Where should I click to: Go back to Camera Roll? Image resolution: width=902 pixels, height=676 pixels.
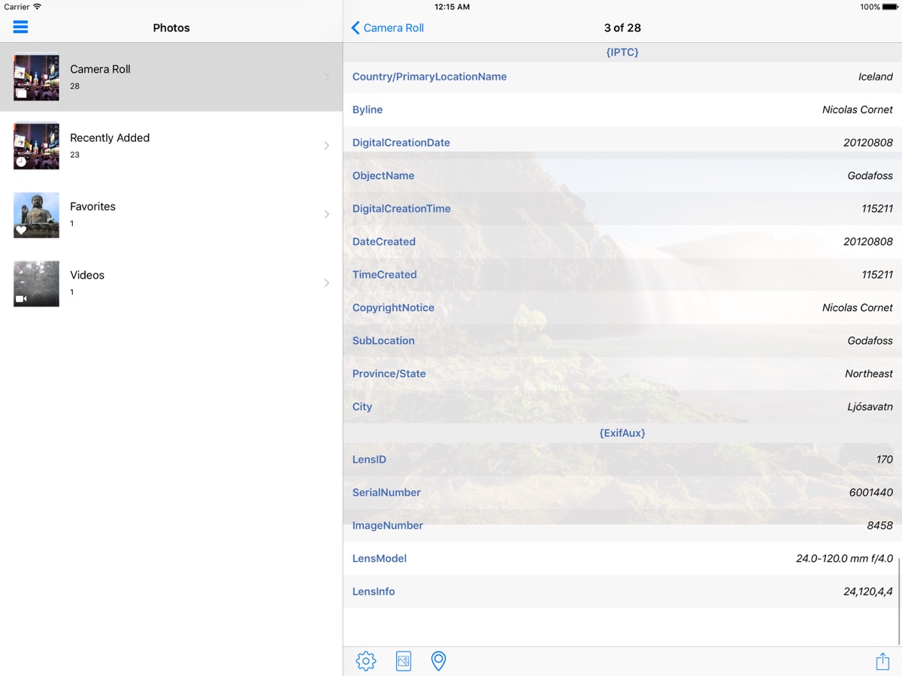[x=388, y=28]
